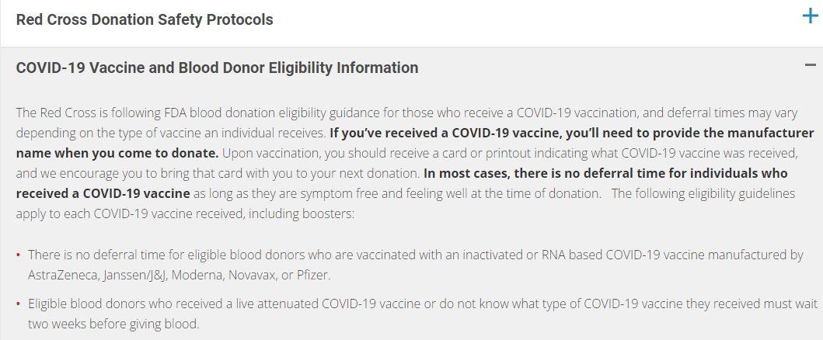The image size is (823, 340).
Task: Click the second red bullet point marker
Action: (x=19, y=304)
